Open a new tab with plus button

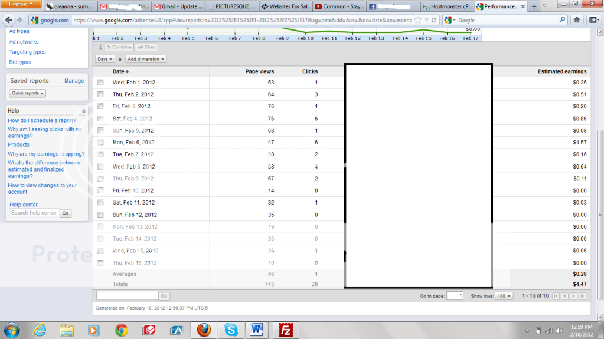pos(534,6)
